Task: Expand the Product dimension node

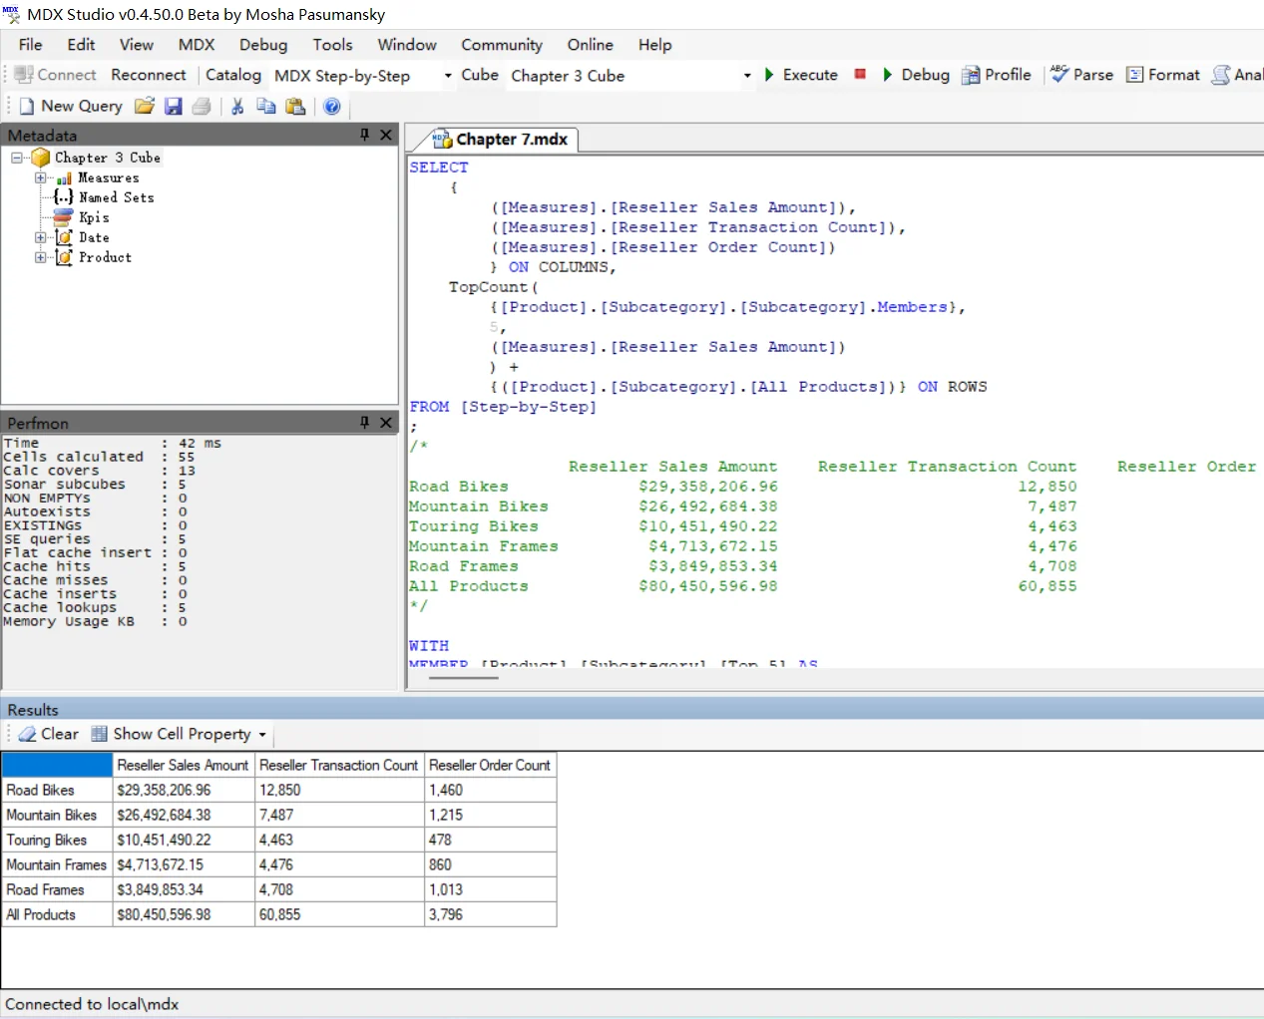Action: click(x=41, y=257)
